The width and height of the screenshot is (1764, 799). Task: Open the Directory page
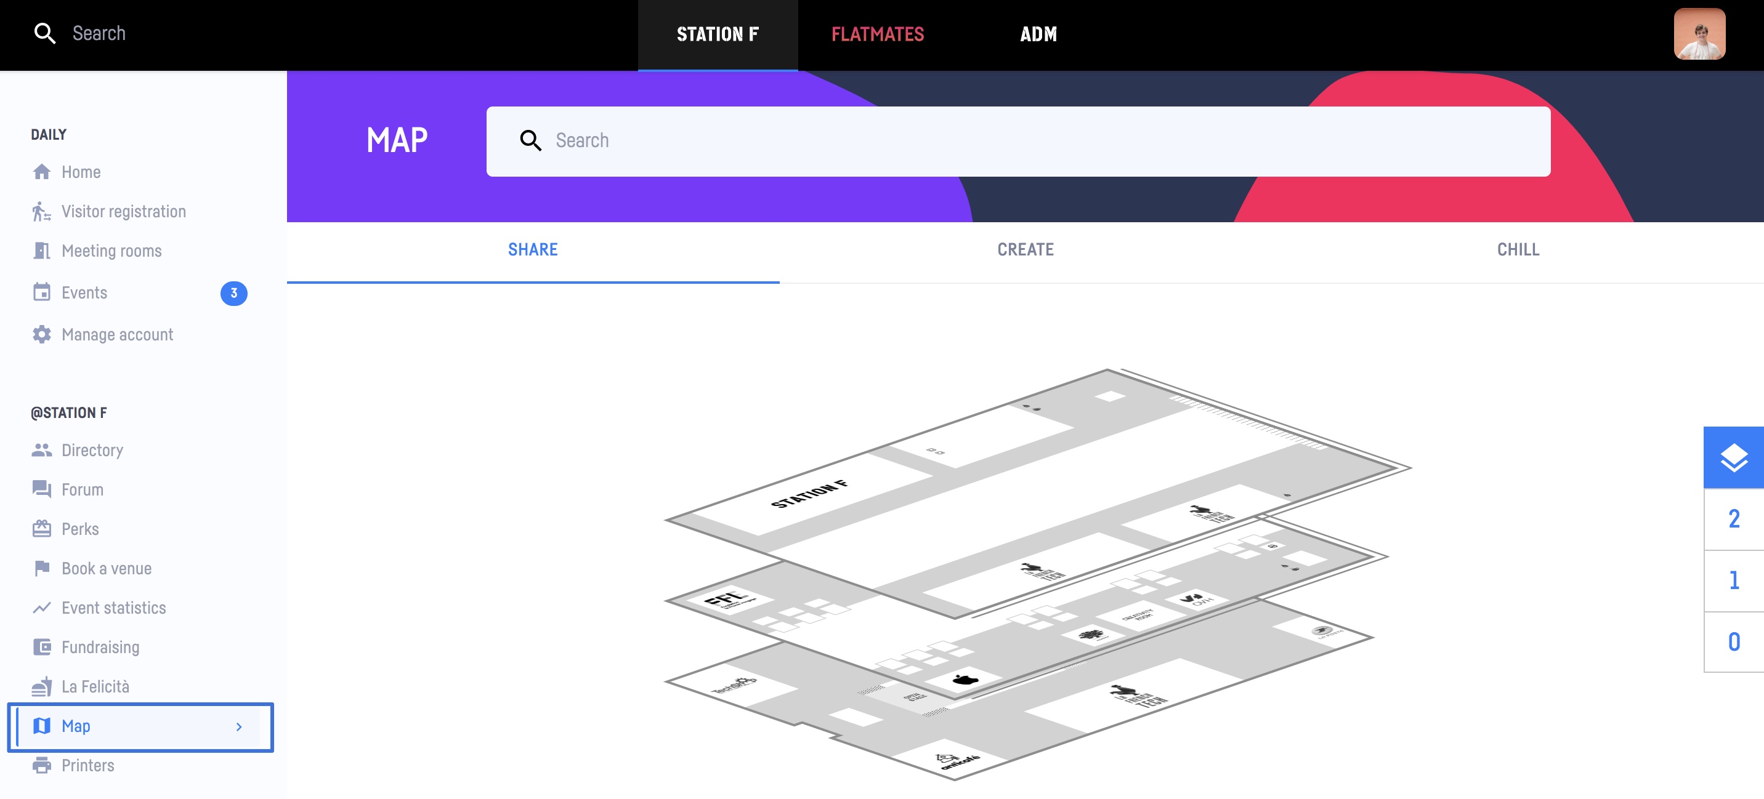coord(92,450)
